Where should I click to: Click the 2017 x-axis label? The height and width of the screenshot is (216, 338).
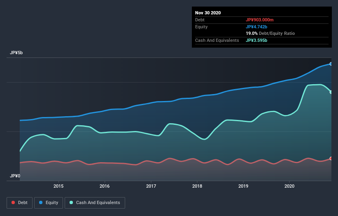pyautogui.click(x=151, y=186)
